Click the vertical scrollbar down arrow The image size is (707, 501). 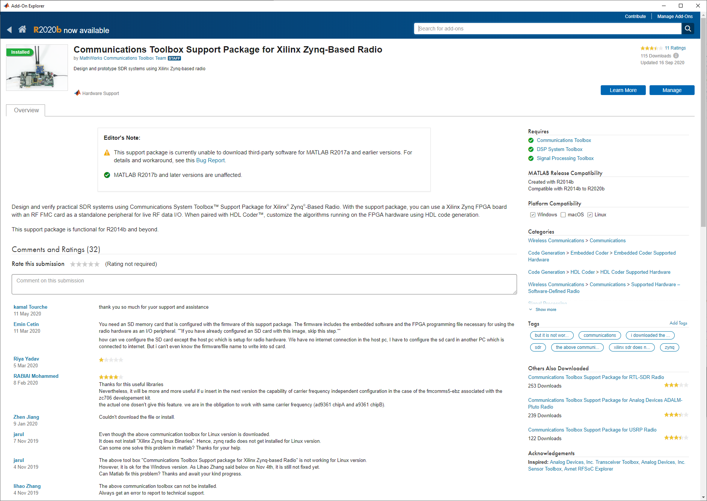point(704,497)
